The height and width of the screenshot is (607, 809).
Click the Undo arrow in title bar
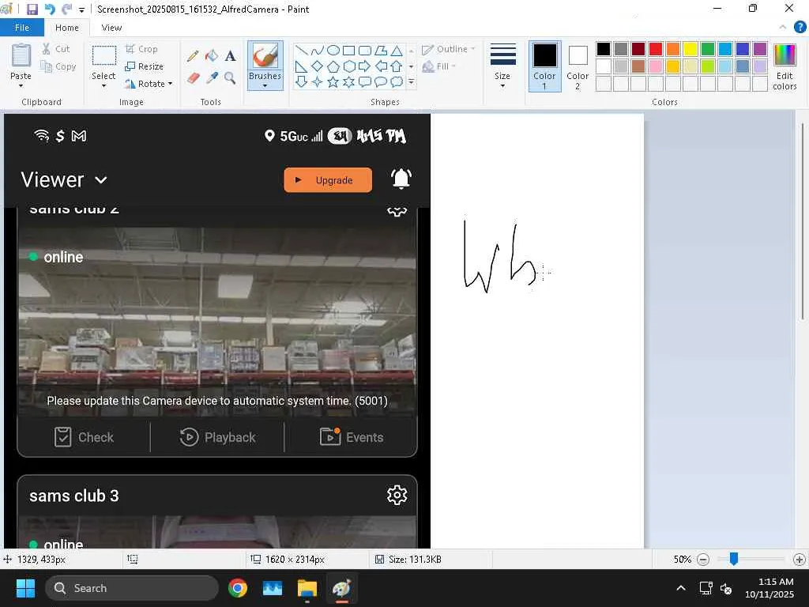click(50, 9)
